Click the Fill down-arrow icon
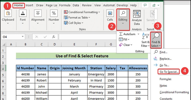The height and width of the screenshot is (100, 191). pyautogui.click(x=121, y=39)
